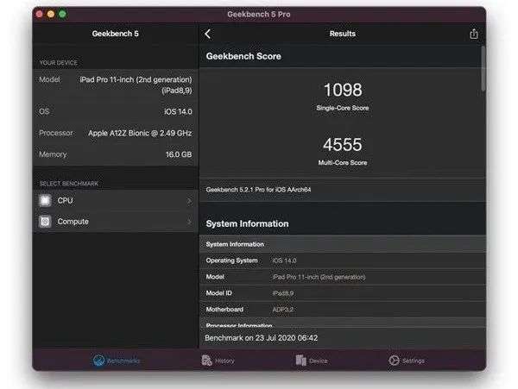Viewport: 518px width, 389px height.
Task: Click the Operating System iOS 14.0 value
Action: click(x=284, y=260)
